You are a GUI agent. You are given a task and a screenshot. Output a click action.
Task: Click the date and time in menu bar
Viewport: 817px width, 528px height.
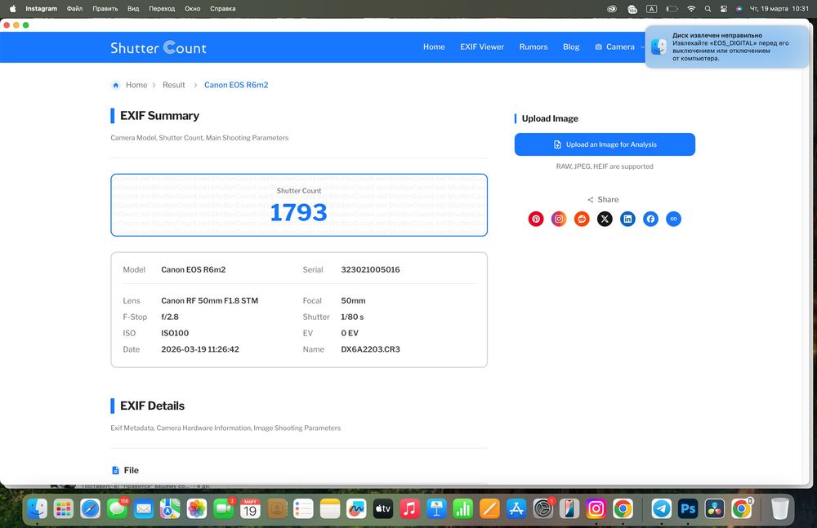pyautogui.click(x=779, y=9)
